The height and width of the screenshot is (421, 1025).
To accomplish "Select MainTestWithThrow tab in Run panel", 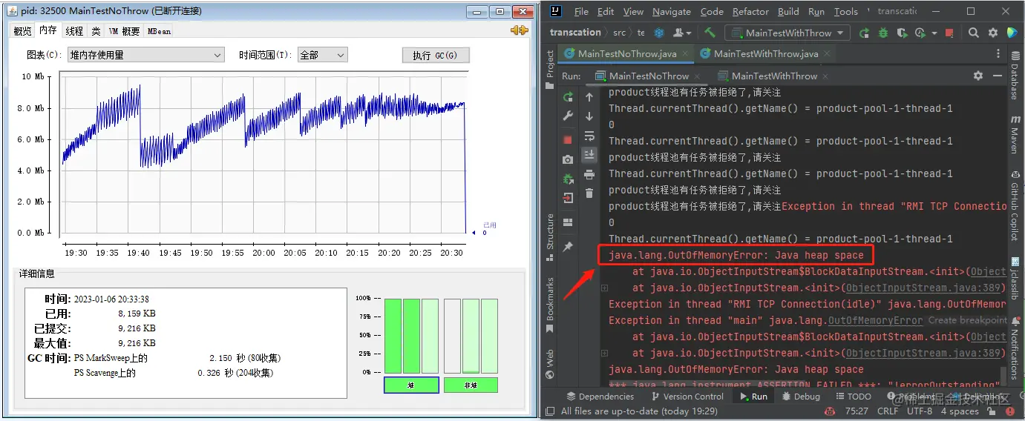I will coord(774,76).
